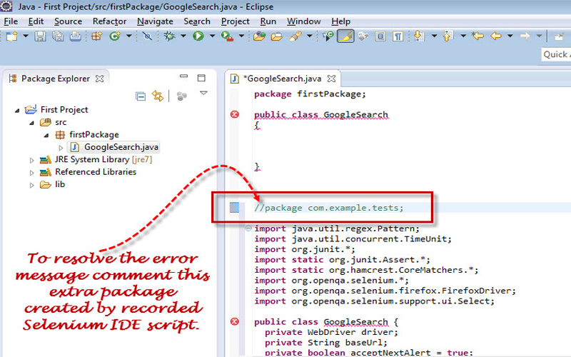Open Package Explorer View Menu triangle
The image size is (571, 357).
coord(203,94)
